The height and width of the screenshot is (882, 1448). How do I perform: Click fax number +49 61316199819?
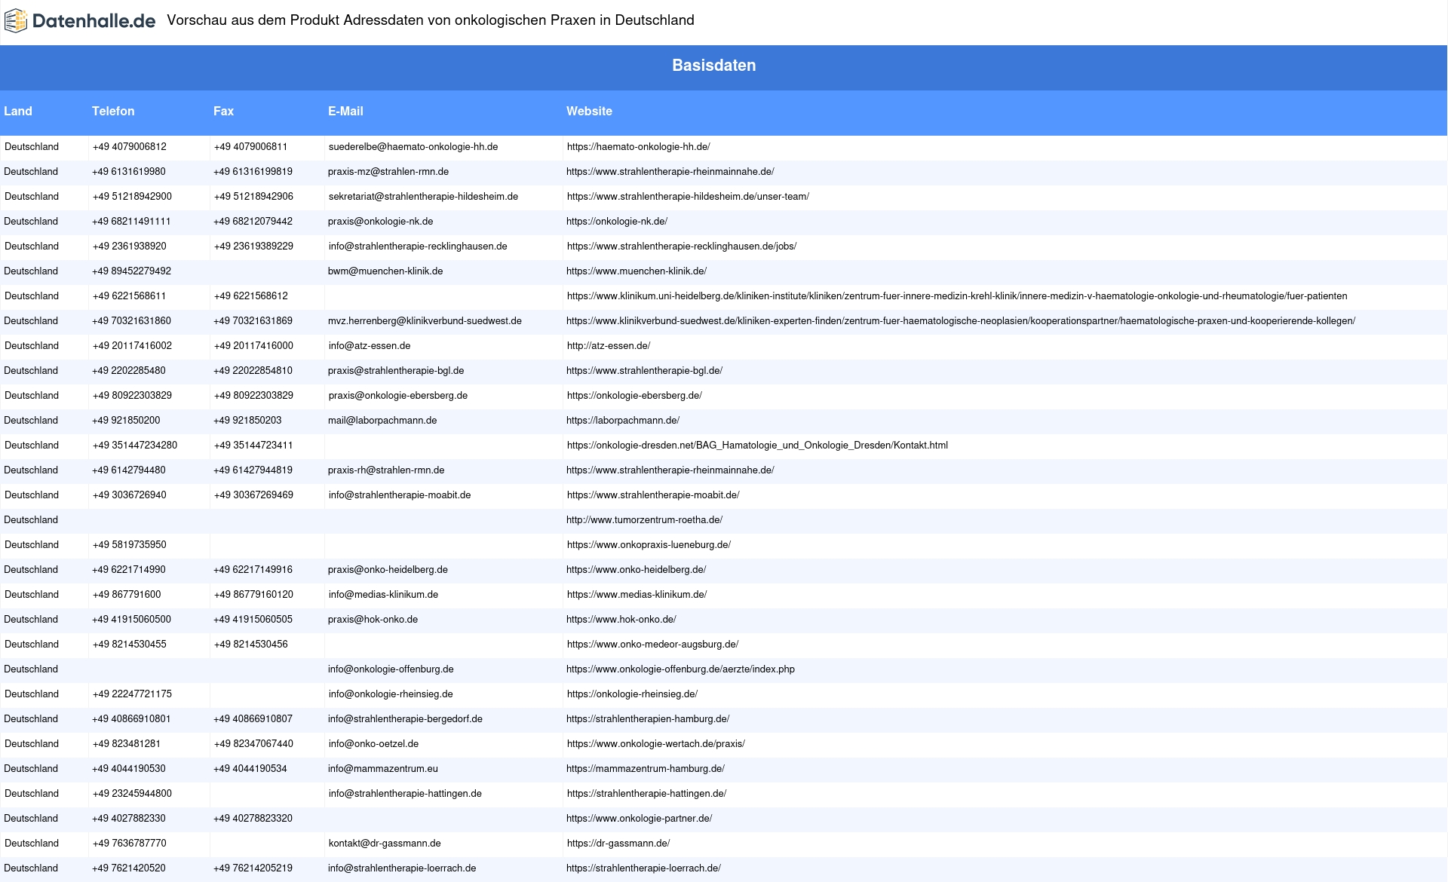point(253,172)
